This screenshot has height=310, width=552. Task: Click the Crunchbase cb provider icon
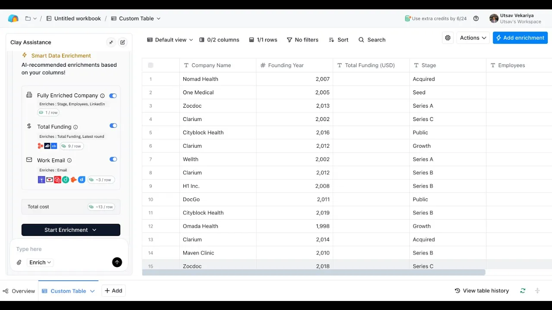[54, 146]
